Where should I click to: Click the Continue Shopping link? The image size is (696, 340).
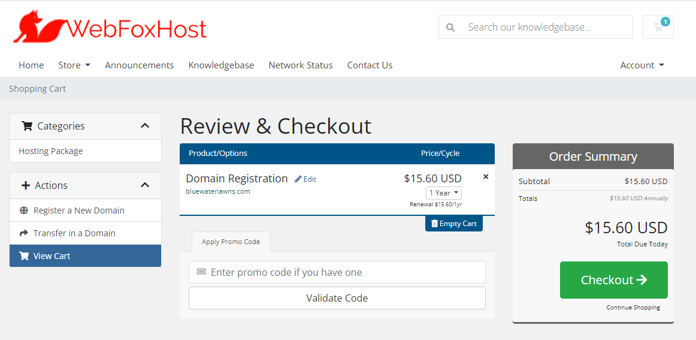coord(633,308)
